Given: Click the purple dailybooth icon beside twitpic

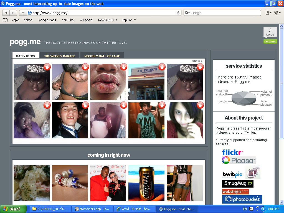Looking at the screenshot, I should (253, 172).
